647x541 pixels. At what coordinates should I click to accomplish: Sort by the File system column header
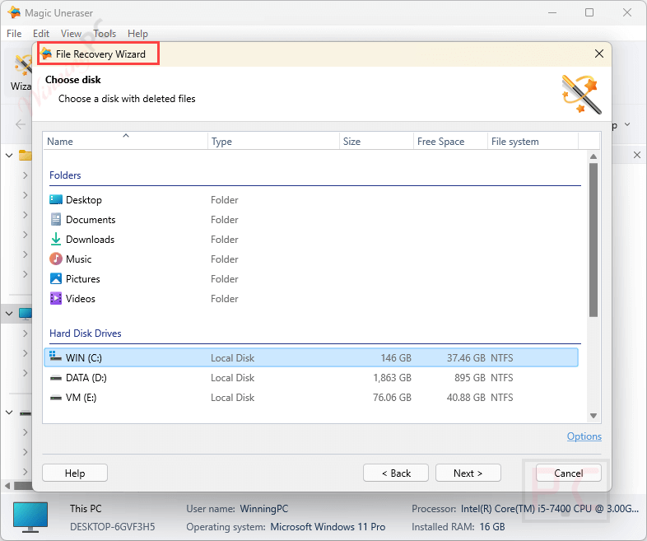click(x=533, y=141)
